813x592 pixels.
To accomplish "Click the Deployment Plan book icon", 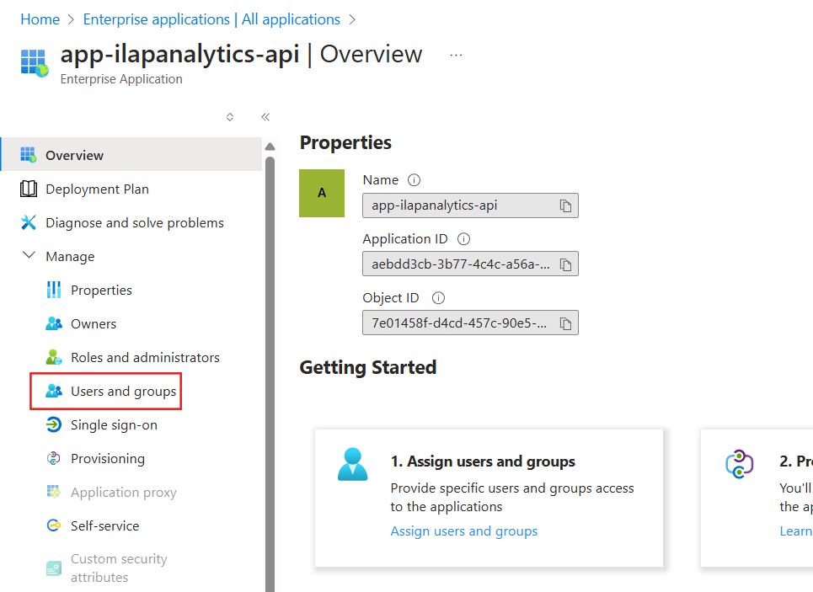I will (x=29, y=189).
